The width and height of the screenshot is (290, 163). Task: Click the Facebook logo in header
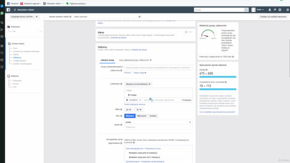click(x=8, y=10)
